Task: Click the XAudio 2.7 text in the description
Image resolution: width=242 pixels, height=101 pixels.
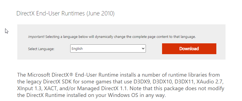Action: (210, 82)
